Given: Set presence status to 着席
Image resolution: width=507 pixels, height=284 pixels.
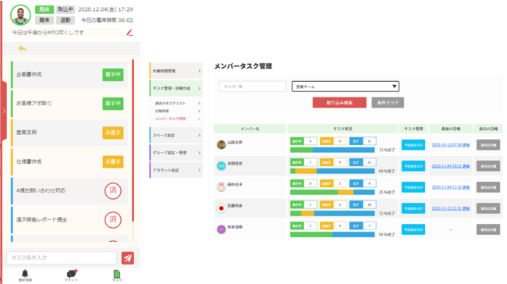Looking at the screenshot, I should 44,9.
